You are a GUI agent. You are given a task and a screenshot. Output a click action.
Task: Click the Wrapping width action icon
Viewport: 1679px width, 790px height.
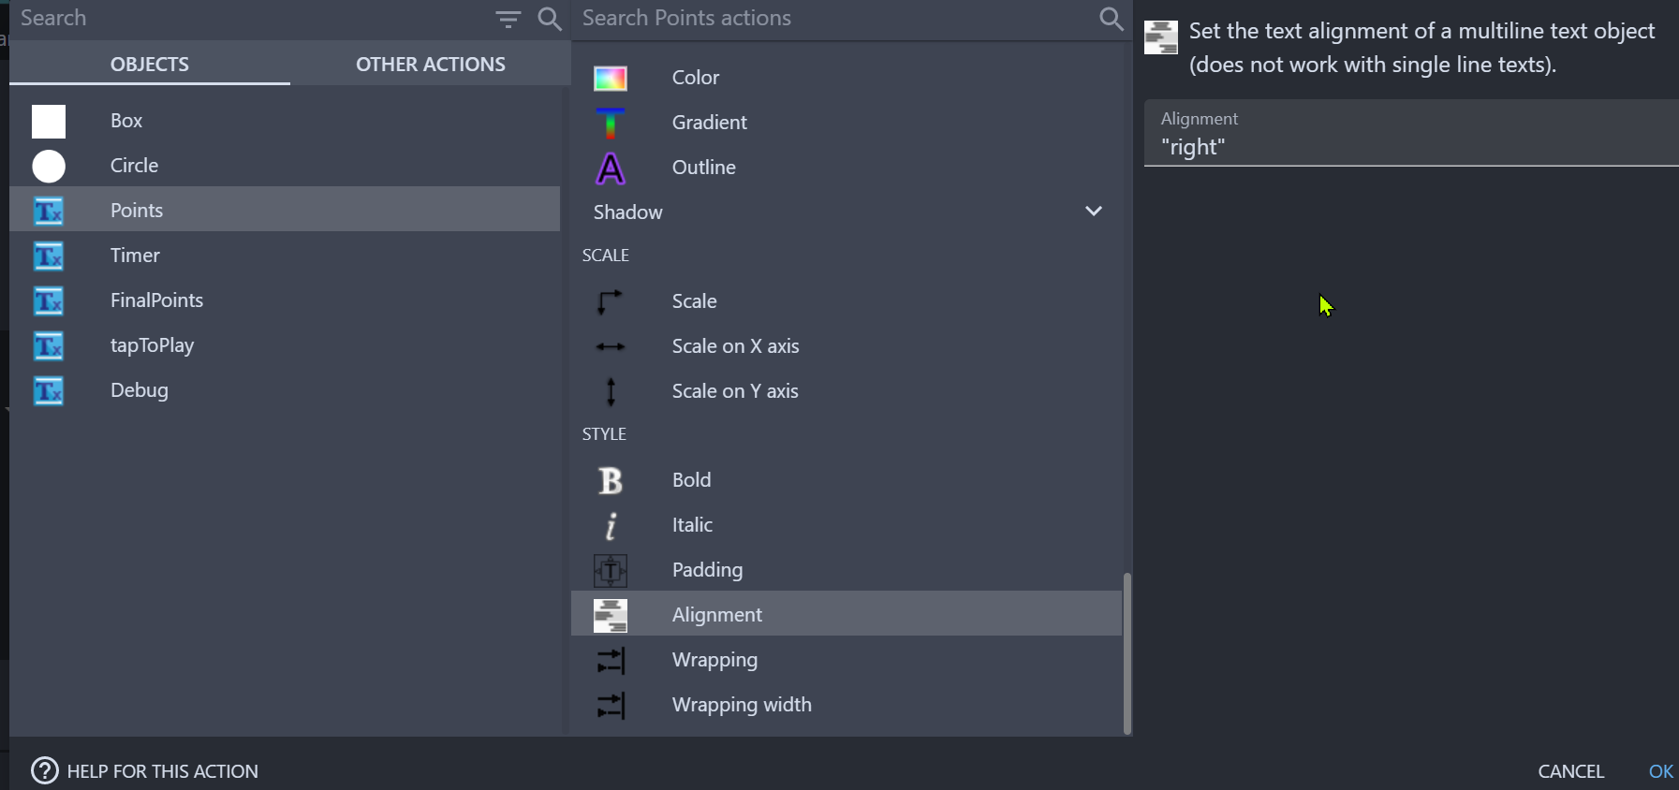[611, 706]
